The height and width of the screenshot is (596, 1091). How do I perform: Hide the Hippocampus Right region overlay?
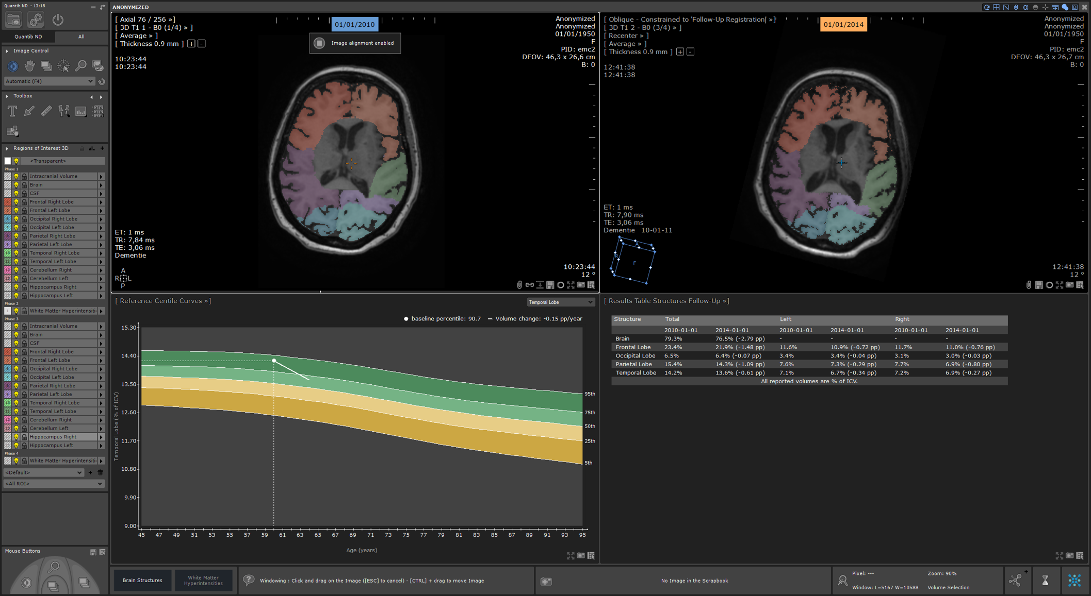coord(17,287)
